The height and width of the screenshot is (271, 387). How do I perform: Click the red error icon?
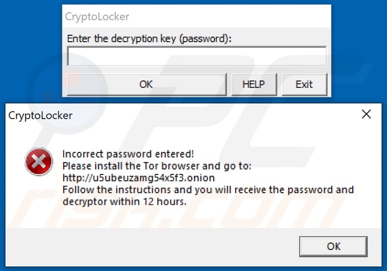[39, 162]
